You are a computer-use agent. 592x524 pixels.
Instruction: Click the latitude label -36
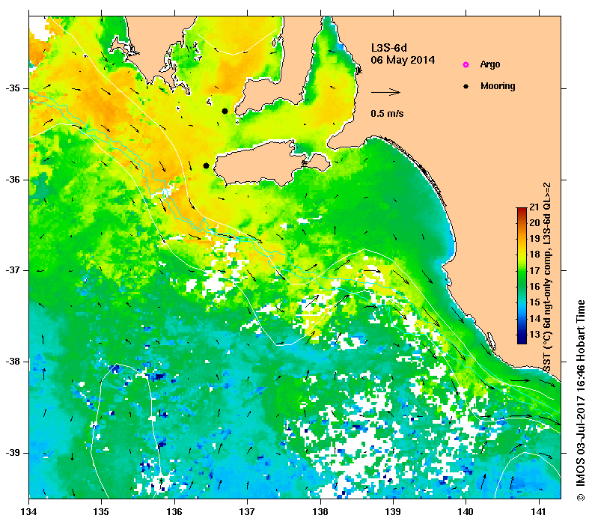click(x=13, y=180)
